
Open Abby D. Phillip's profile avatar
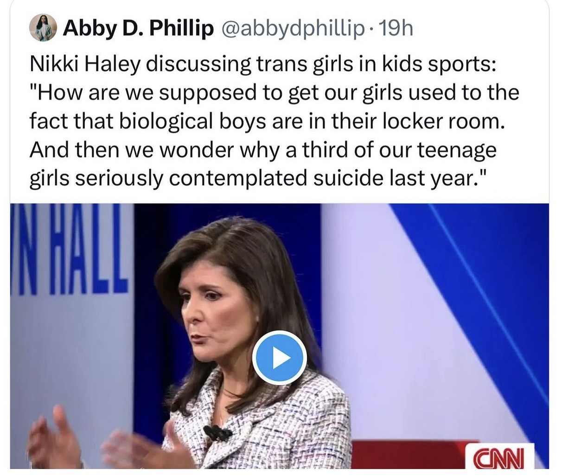coord(43,28)
